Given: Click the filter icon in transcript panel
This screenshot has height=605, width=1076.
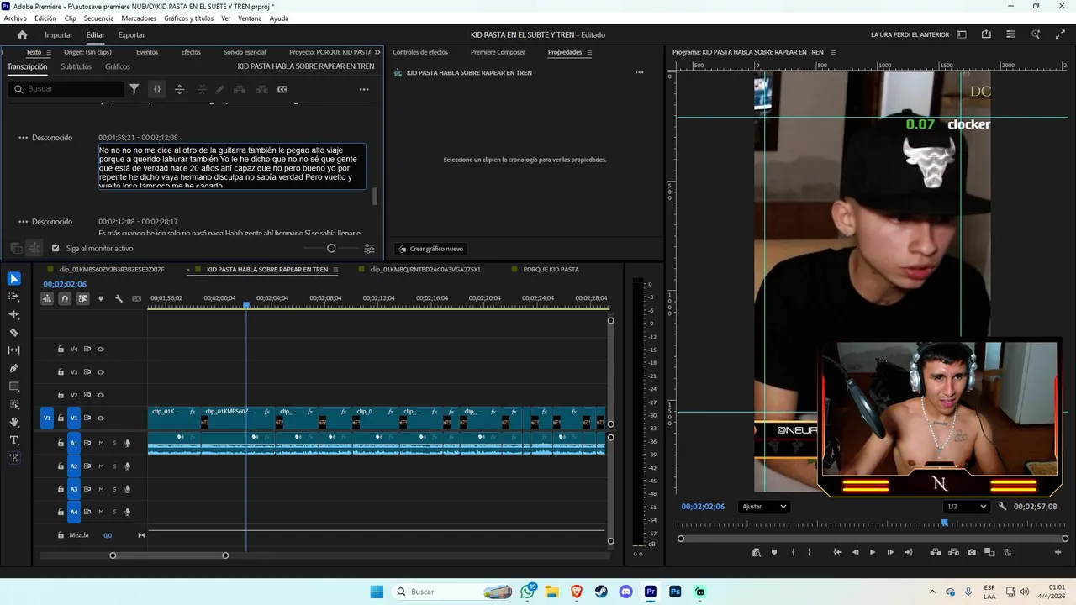Looking at the screenshot, I should [x=134, y=89].
